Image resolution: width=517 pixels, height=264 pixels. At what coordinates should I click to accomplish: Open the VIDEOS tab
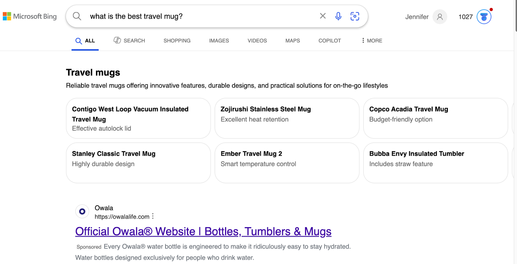[x=257, y=41]
